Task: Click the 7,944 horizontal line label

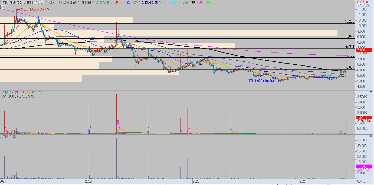Action: (x=350, y=47)
